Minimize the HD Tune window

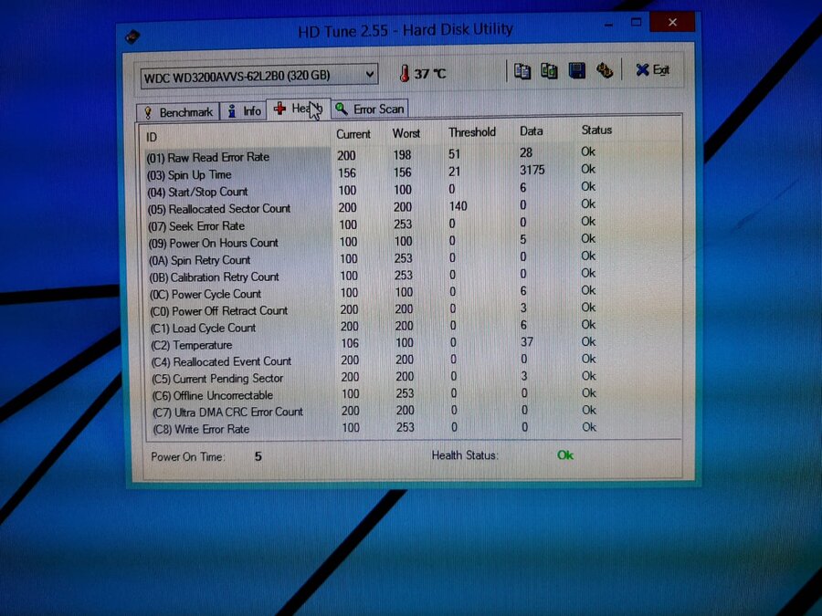[x=608, y=25]
